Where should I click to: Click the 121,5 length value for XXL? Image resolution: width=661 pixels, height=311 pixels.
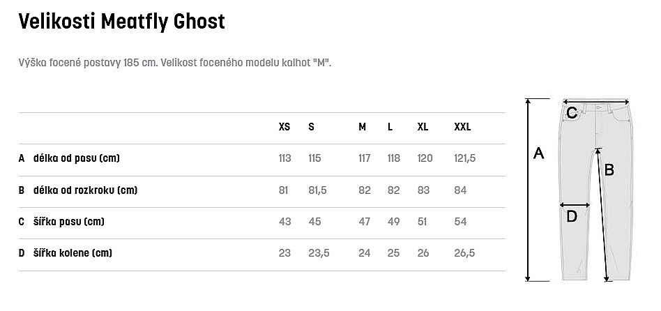(464, 158)
